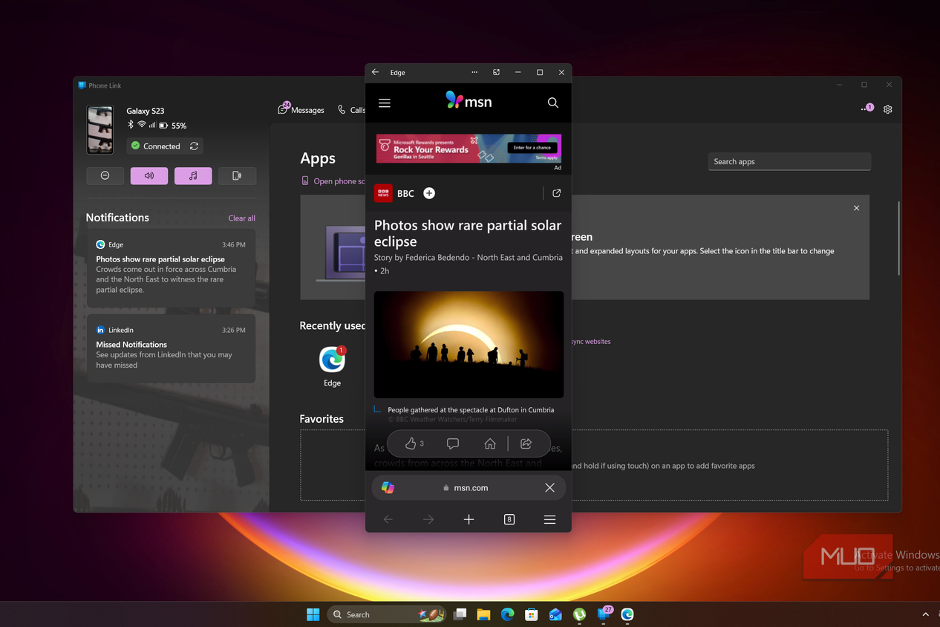
Task: Click the X in the address bar
Action: 549,488
